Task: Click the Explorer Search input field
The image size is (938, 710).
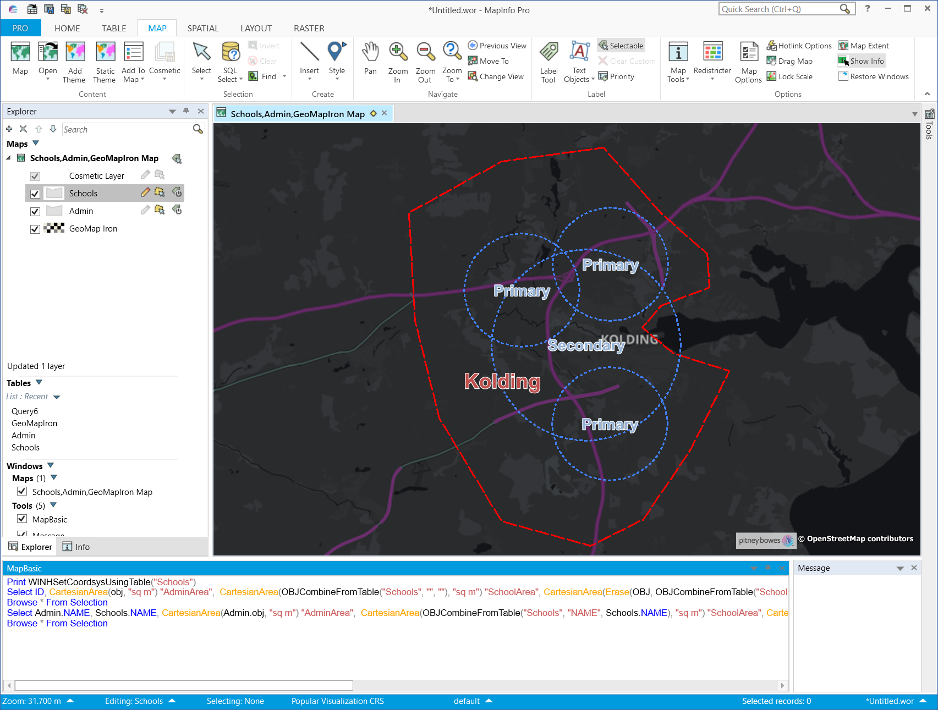Action: coord(127,129)
